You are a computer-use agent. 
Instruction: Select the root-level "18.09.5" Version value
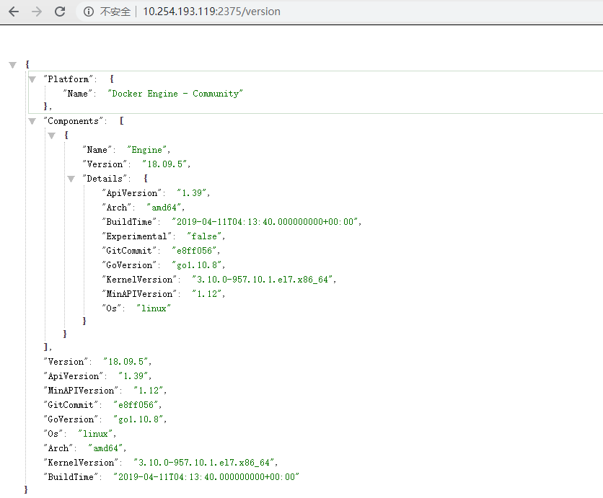126,362
